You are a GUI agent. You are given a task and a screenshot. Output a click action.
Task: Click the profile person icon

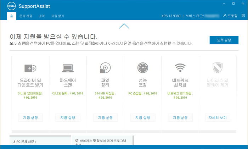click(x=225, y=16)
